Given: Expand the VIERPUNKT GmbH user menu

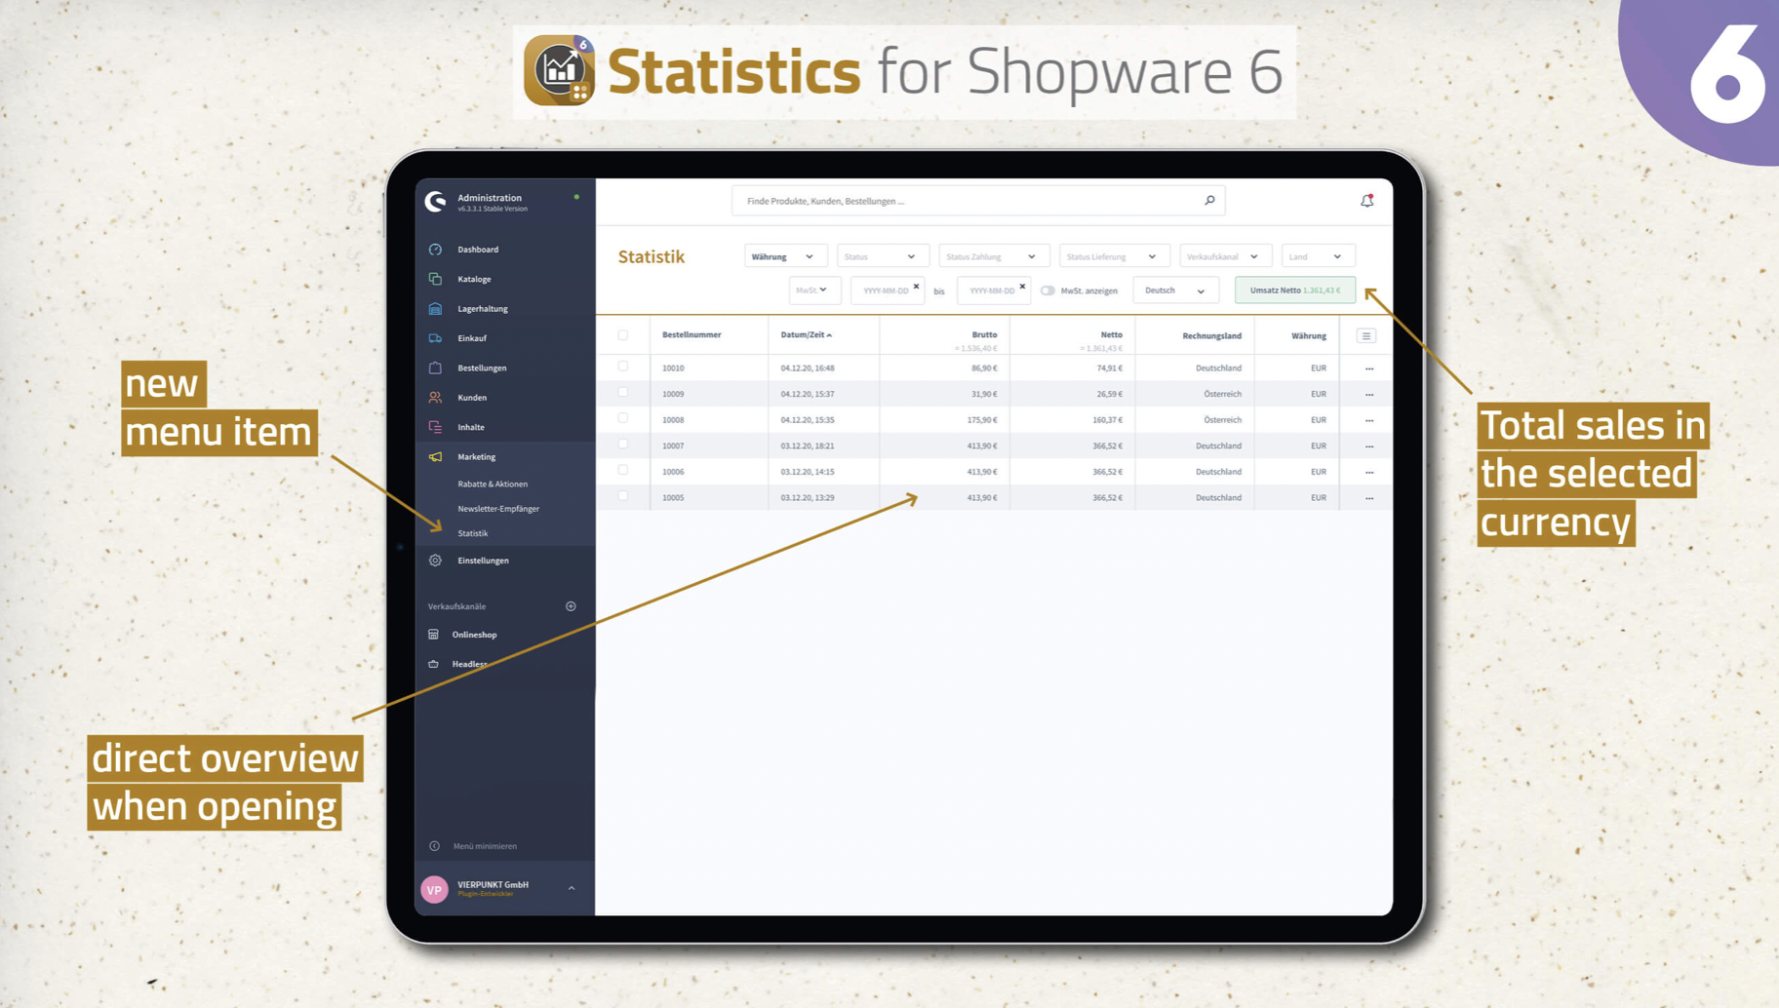Looking at the screenshot, I should [572, 888].
